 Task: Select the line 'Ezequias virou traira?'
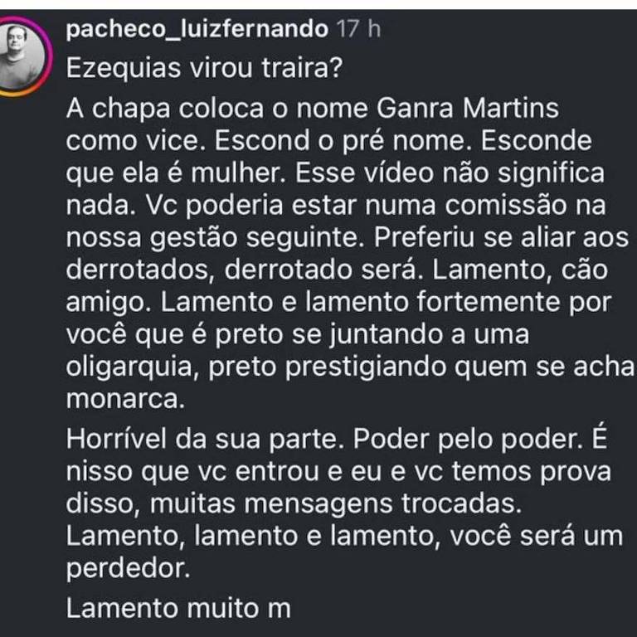(x=204, y=68)
